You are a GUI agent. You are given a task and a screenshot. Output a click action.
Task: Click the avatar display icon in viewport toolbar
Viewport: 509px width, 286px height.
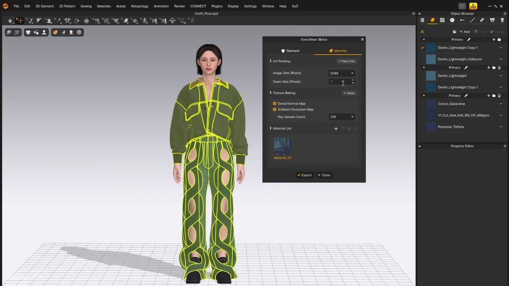(x=44, y=32)
